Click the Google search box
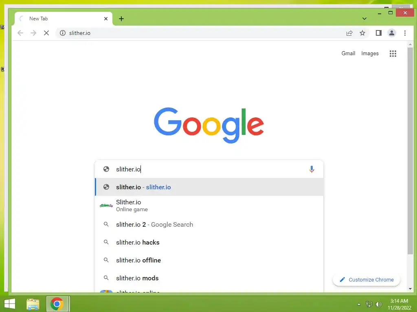Viewport: 417px width, 312px height. pyautogui.click(x=209, y=169)
